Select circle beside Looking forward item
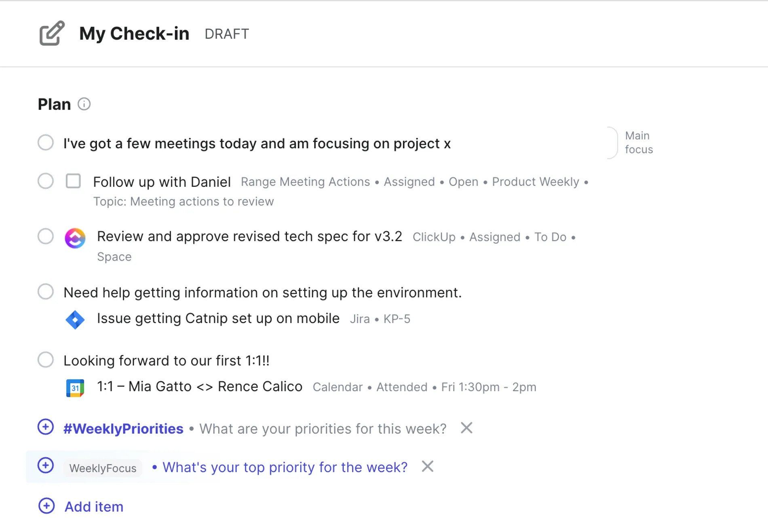Viewport: 768px width, 532px height. [46, 359]
